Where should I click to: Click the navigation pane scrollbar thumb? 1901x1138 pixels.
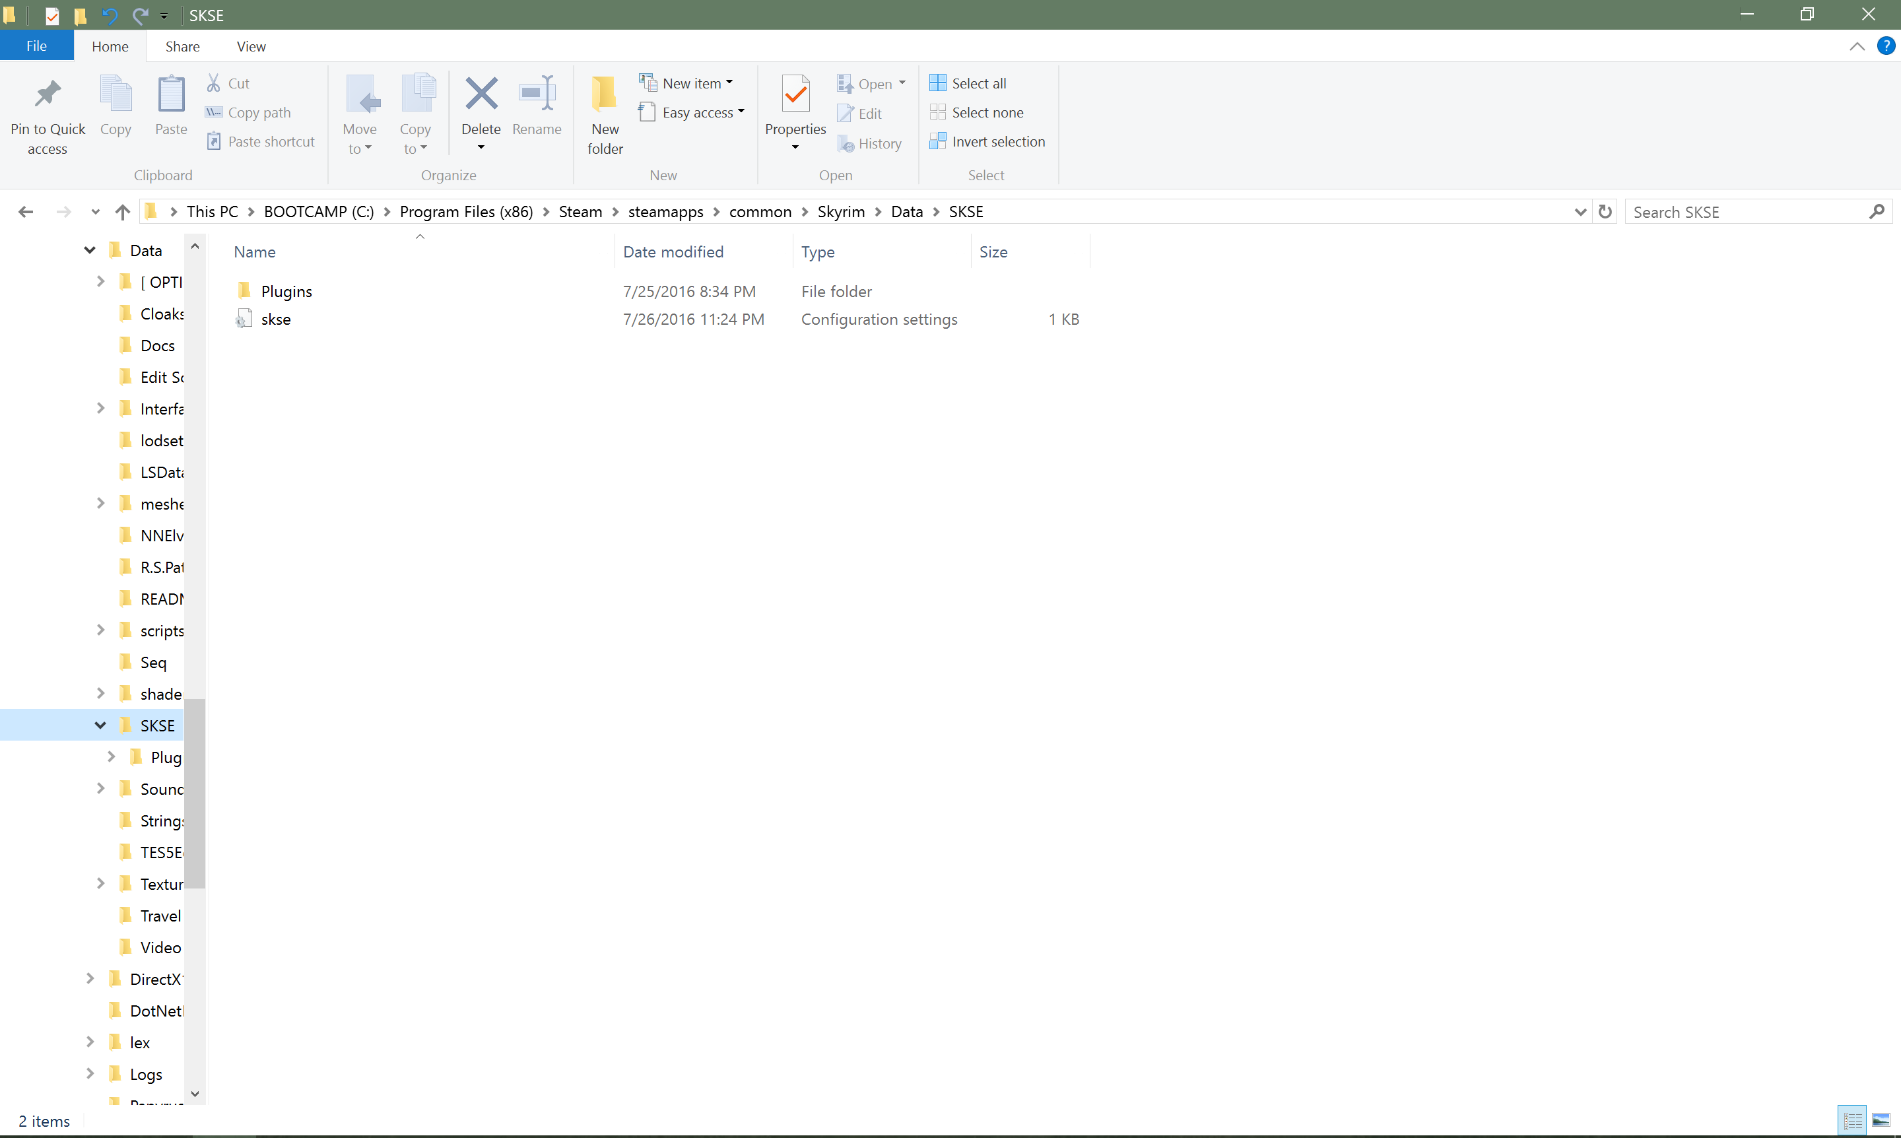(195, 793)
